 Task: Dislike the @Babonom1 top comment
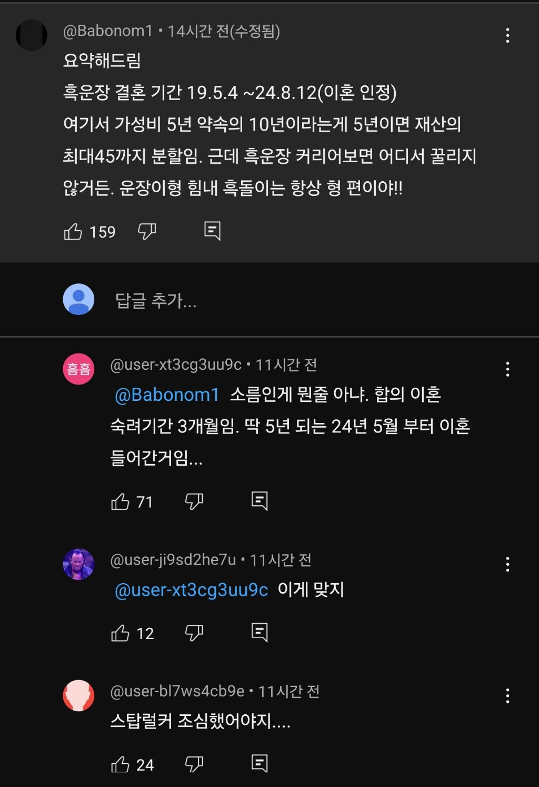click(147, 231)
